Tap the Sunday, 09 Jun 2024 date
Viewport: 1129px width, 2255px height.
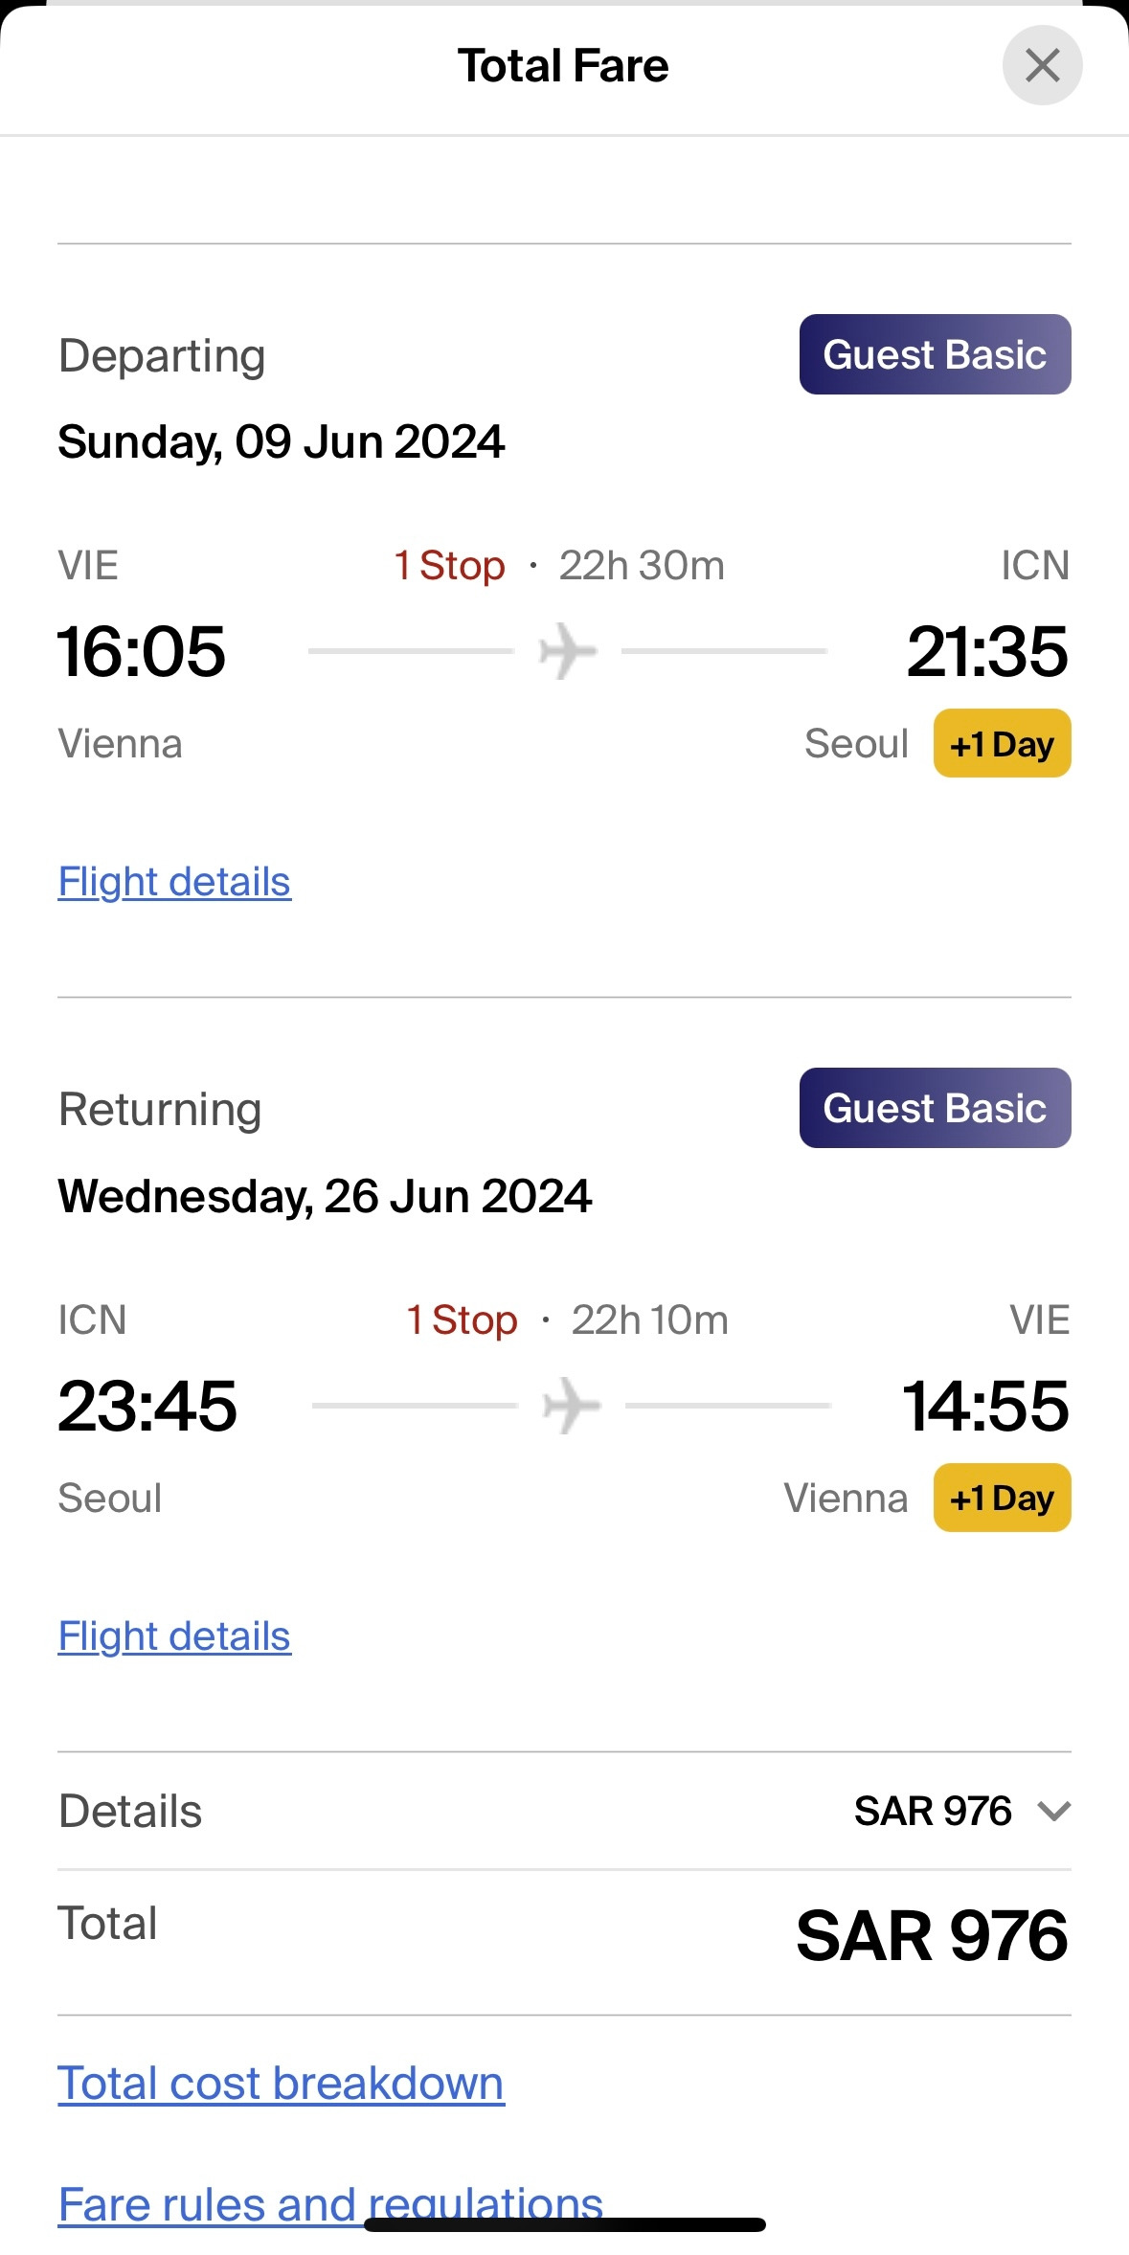(281, 442)
